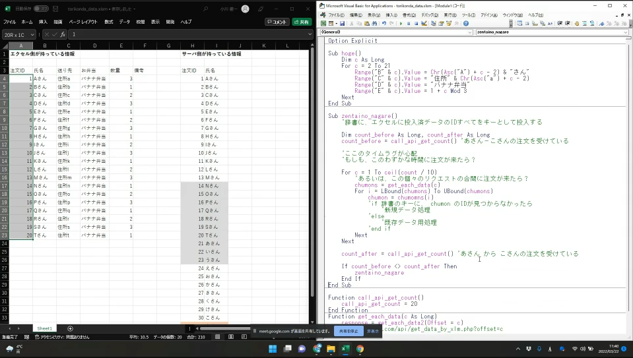Click the Save icon in VBA toolbar
The width and height of the screenshot is (633, 358).
tap(342, 23)
